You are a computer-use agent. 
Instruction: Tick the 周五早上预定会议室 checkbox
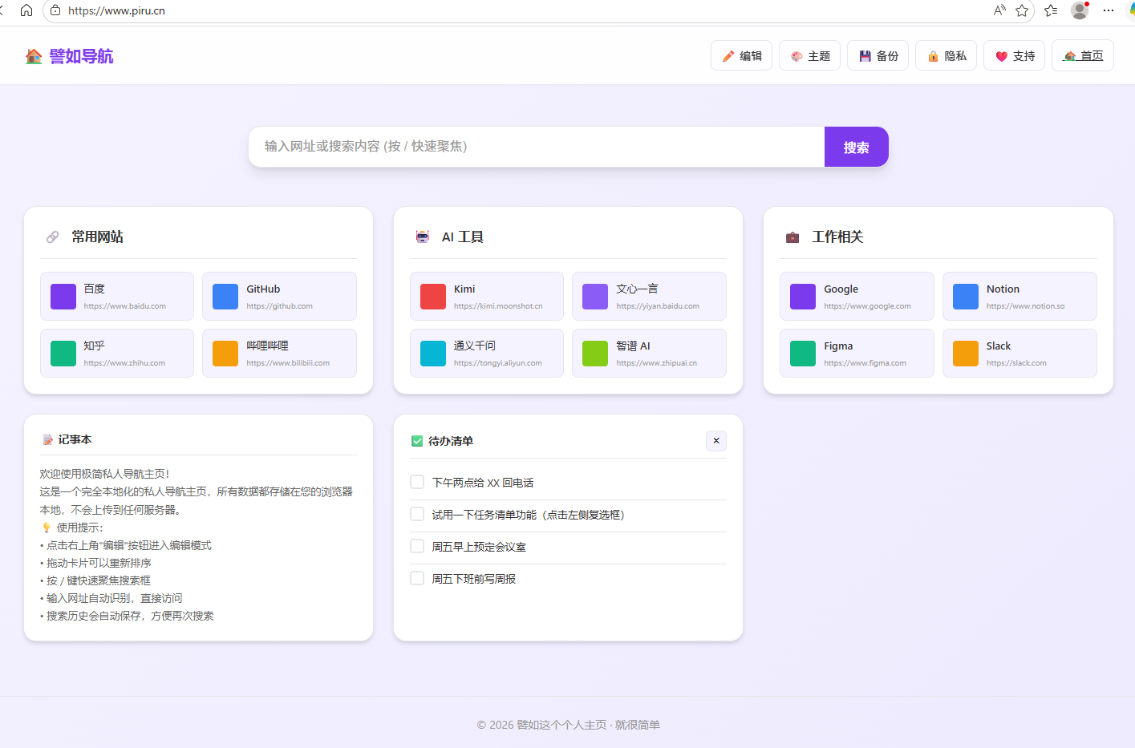click(x=417, y=546)
